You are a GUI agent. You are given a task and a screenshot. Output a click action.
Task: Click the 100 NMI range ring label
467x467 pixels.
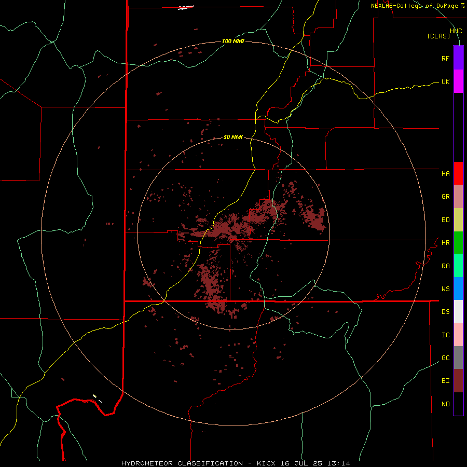[233, 41]
